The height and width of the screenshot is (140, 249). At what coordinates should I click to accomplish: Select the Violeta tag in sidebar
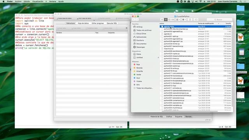click(137, 81)
